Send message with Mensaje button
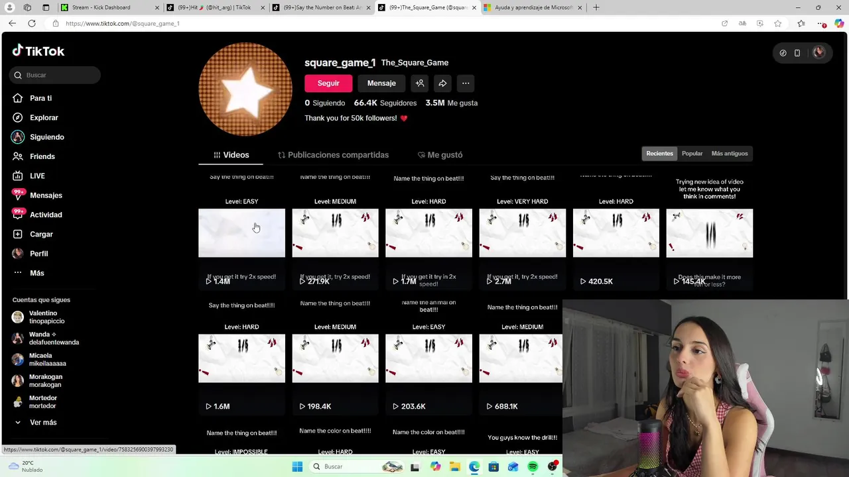Viewport: 849px width, 477px height. (381, 83)
